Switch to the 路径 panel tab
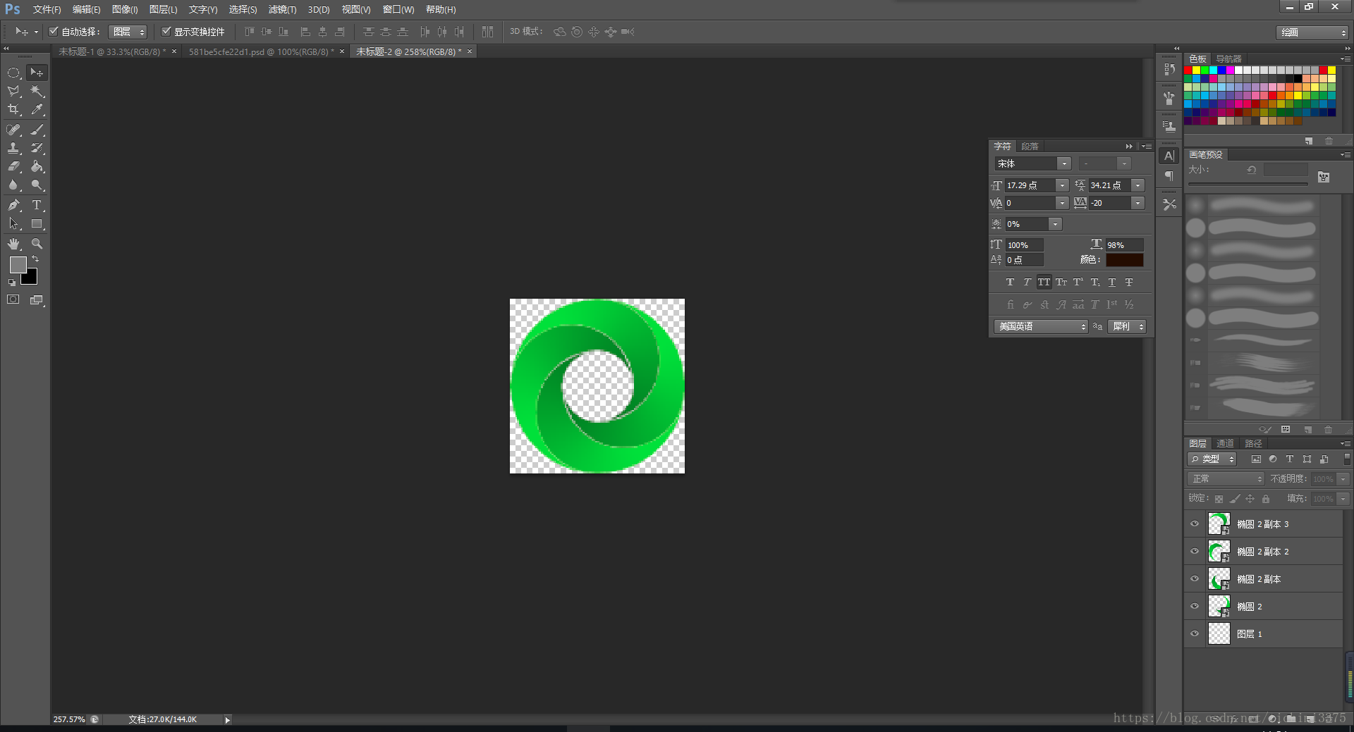Screen dimensions: 1354x732 1253,443
